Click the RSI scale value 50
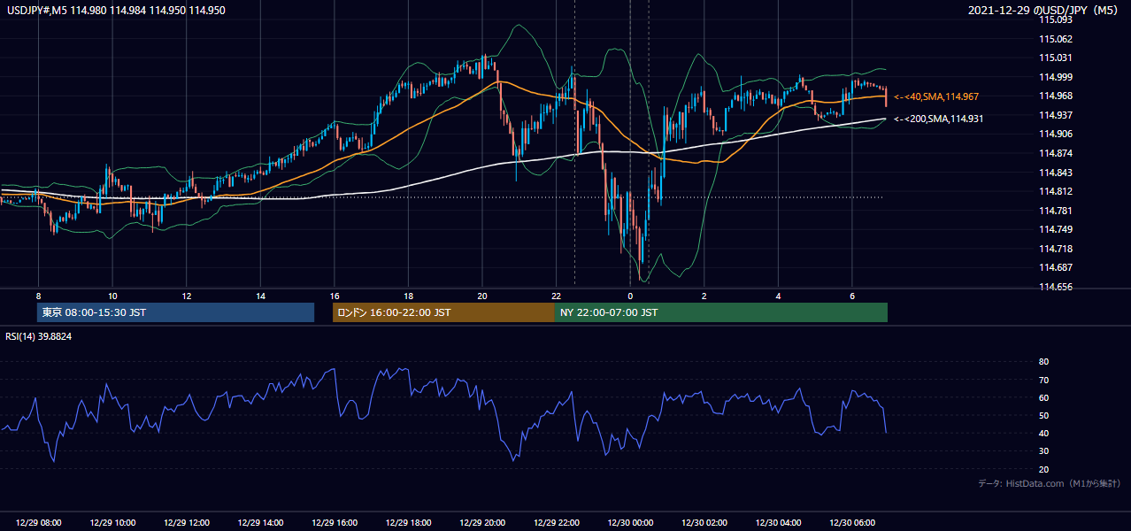 pyautogui.click(x=1044, y=415)
